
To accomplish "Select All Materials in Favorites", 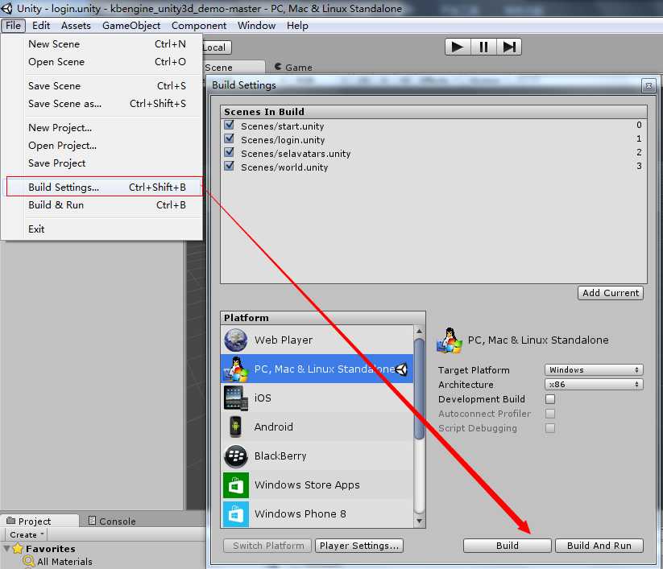I will coord(64,562).
